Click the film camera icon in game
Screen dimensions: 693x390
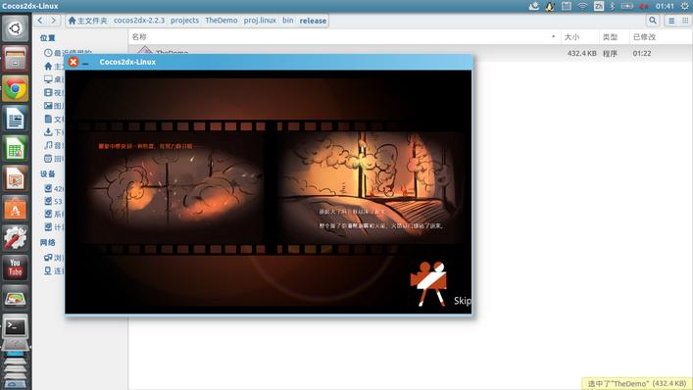tap(428, 283)
